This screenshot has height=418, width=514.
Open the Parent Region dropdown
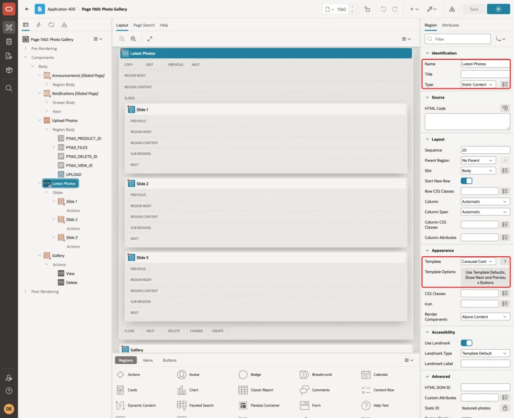pyautogui.click(x=478, y=160)
